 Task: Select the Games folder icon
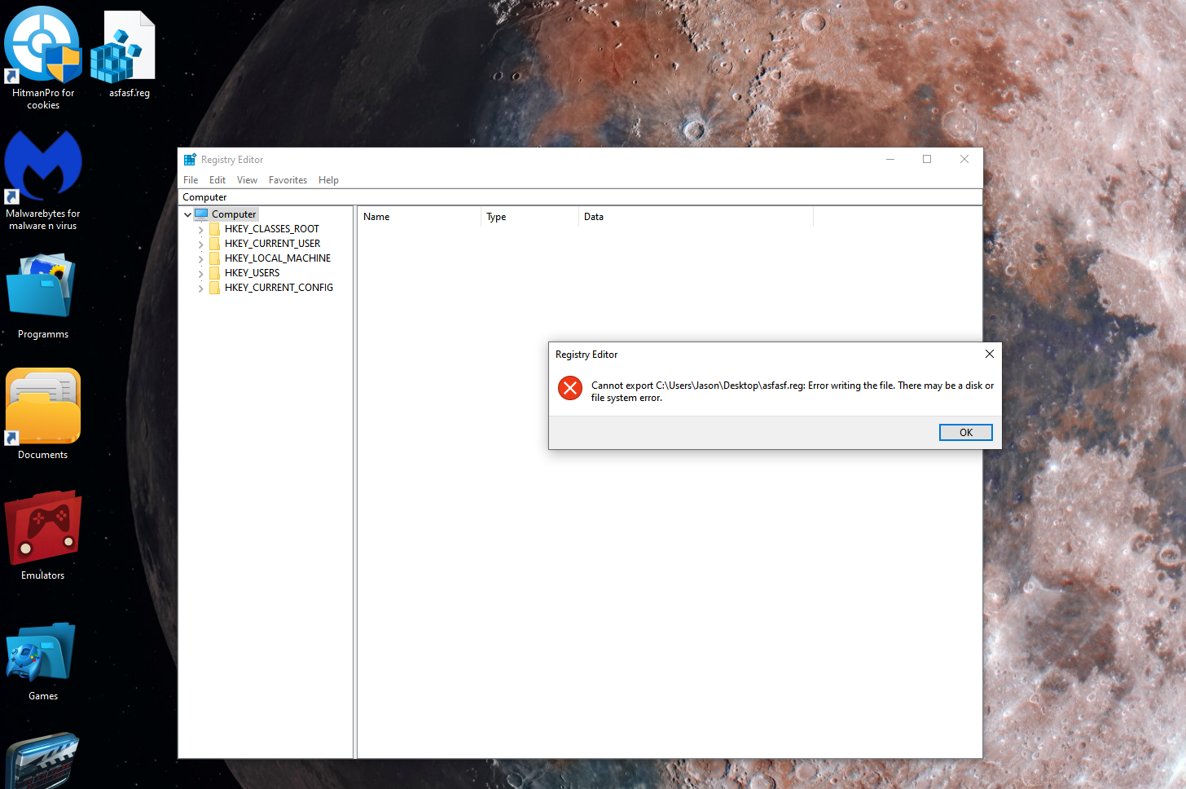pyautogui.click(x=41, y=652)
